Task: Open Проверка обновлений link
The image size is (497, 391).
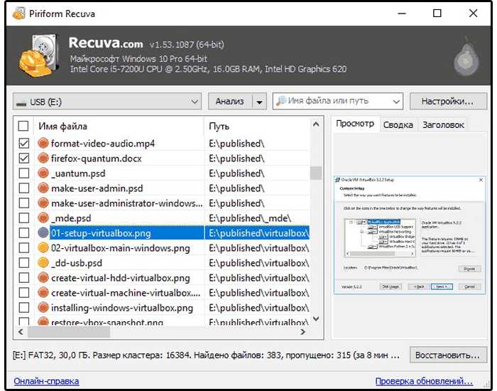Action: (424, 381)
